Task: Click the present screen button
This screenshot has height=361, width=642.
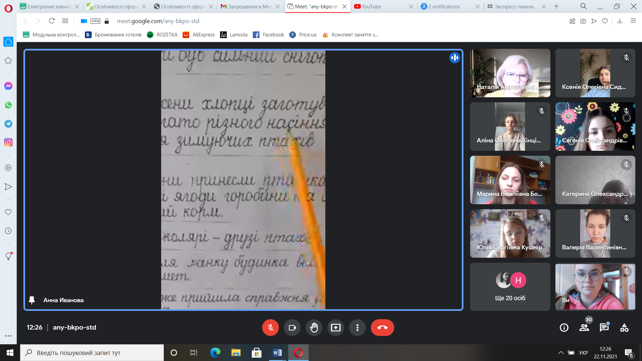Action: [x=335, y=328]
